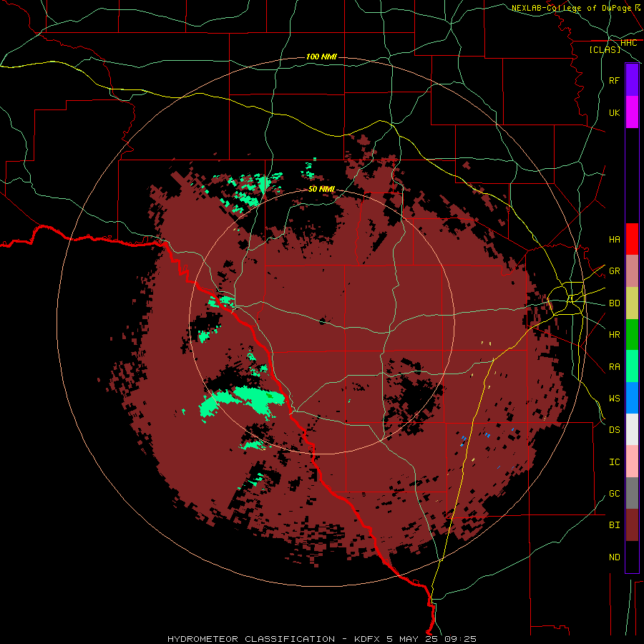Click the ND legend label

point(615,557)
